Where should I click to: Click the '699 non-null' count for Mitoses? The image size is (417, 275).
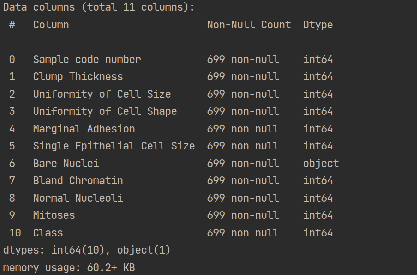click(x=243, y=215)
